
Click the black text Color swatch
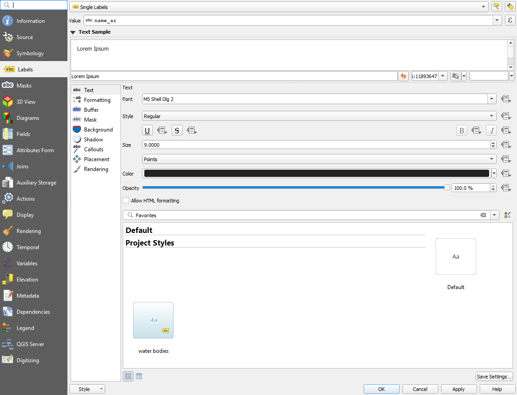pos(316,173)
